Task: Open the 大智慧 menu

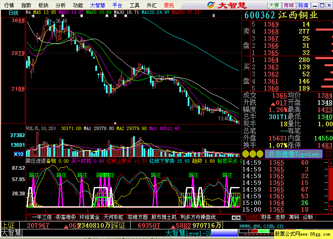Action: [98, 5]
